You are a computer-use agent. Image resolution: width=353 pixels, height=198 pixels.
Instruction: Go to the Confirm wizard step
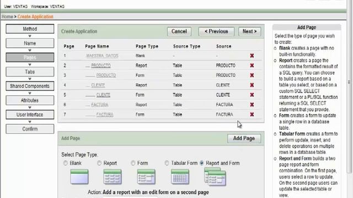point(30,129)
